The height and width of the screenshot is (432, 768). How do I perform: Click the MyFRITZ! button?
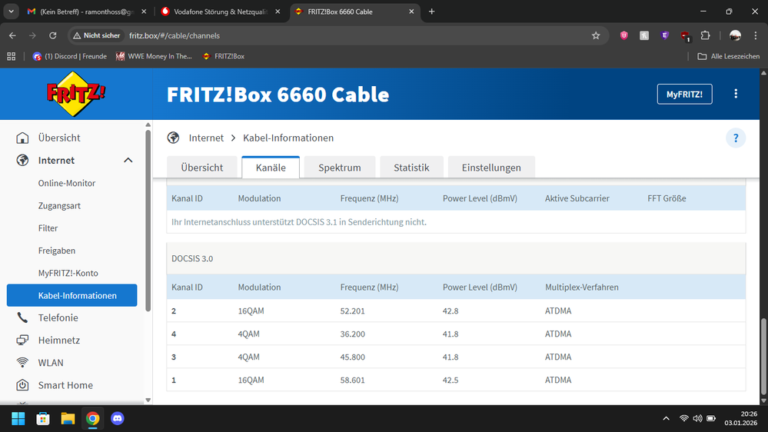click(x=684, y=94)
